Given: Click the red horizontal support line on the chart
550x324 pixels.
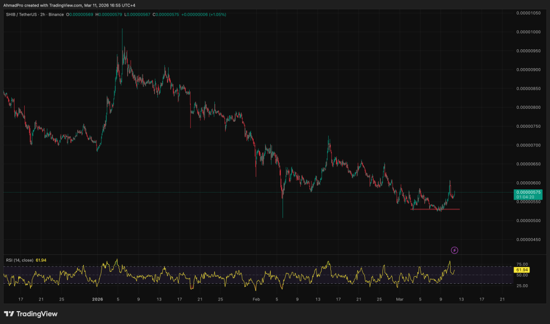Looking at the screenshot, I should 435,210.
